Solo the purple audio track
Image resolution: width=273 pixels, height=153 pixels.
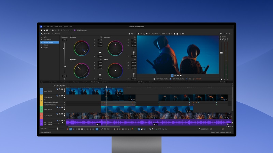64,120
